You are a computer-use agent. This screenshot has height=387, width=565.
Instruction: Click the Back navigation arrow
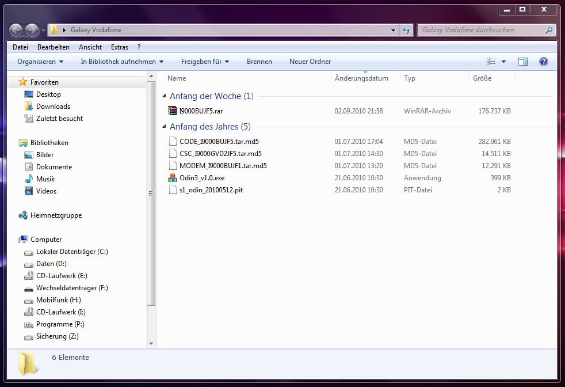(16, 30)
